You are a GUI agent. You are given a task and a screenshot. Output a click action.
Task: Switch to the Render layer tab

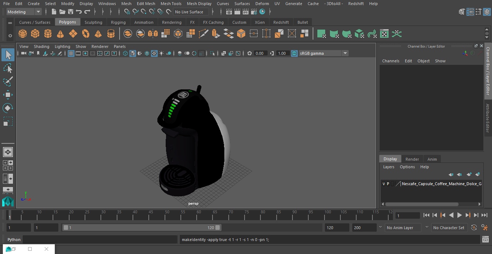click(412, 159)
